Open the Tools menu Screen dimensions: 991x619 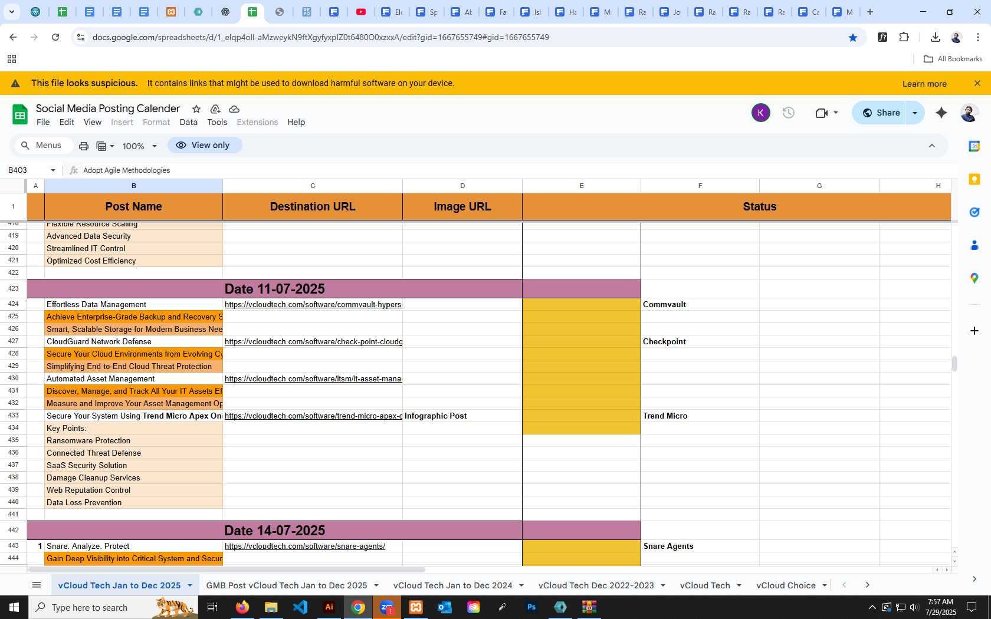coord(217,122)
